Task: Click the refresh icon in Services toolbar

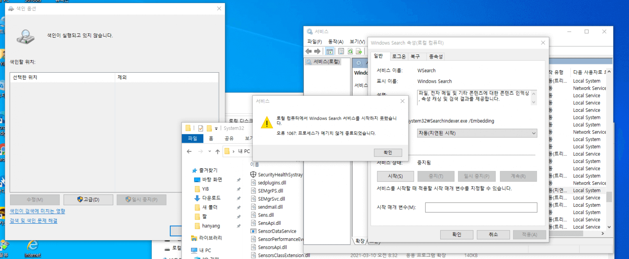Action: click(x=350, y=51)
